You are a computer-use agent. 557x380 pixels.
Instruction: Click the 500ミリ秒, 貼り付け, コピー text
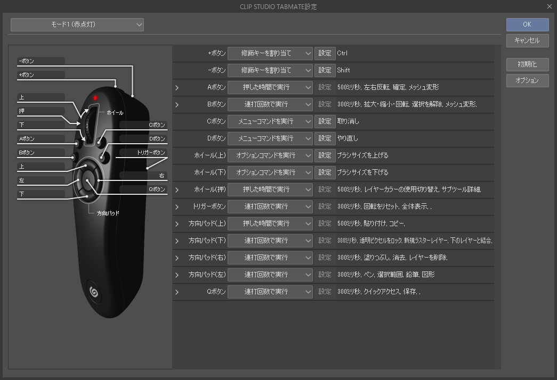point(371,224)
